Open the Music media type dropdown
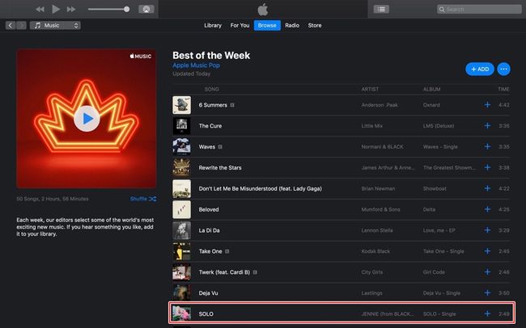 55,25
